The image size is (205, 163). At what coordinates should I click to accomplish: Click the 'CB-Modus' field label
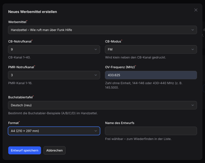[113, 41]
